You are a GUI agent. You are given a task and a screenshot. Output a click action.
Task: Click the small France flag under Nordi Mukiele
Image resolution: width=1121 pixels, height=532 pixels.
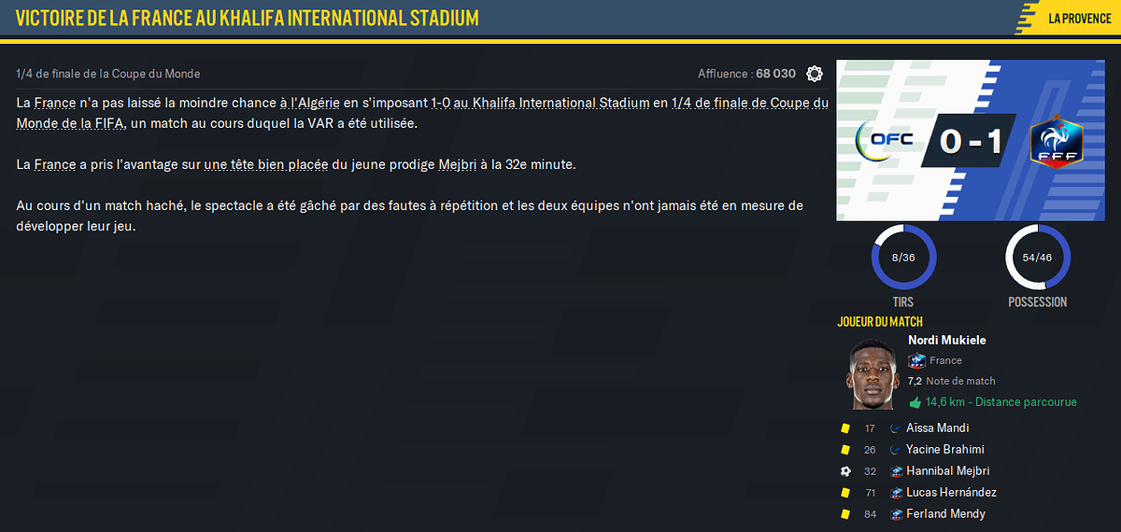pos(917,360)
